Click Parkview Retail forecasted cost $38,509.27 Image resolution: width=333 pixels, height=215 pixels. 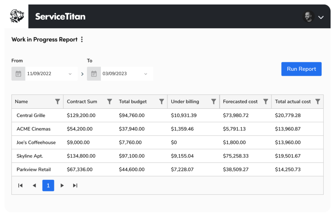pyautogui.click(x=236, y=169)
